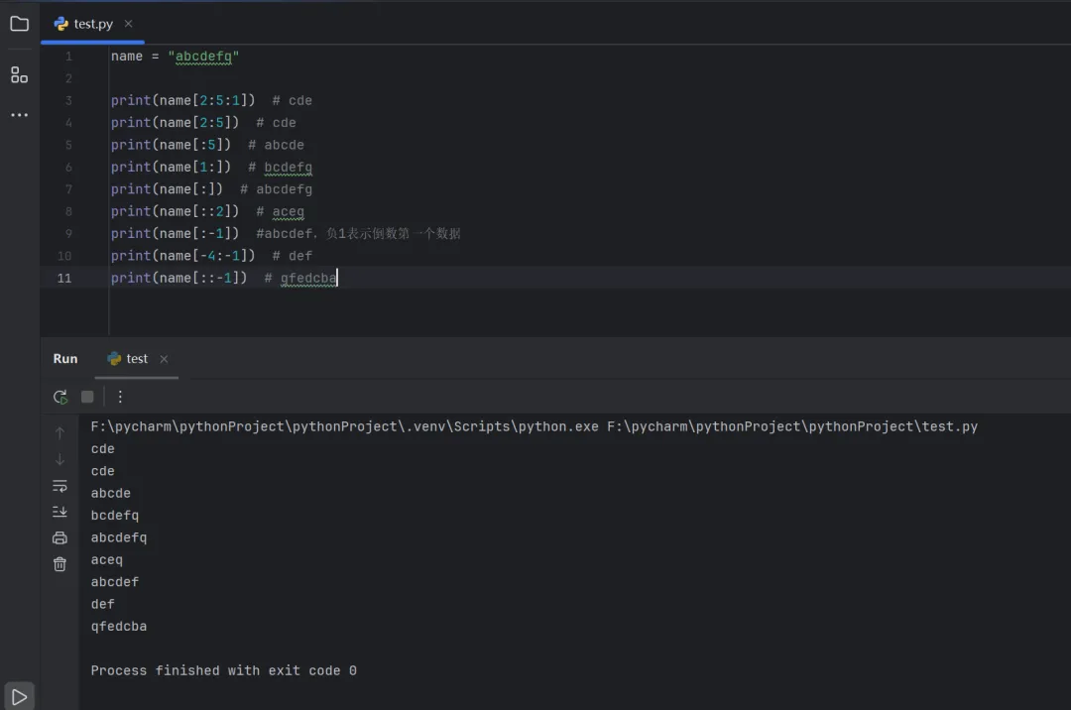1071x710 pixels.
Task: Close the test run tab
Action: tap(165, 359)
